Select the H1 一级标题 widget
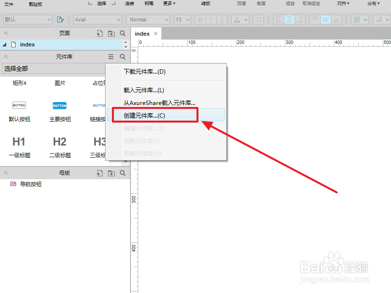The height and width of the screenshot is (293, 391). 19,146
